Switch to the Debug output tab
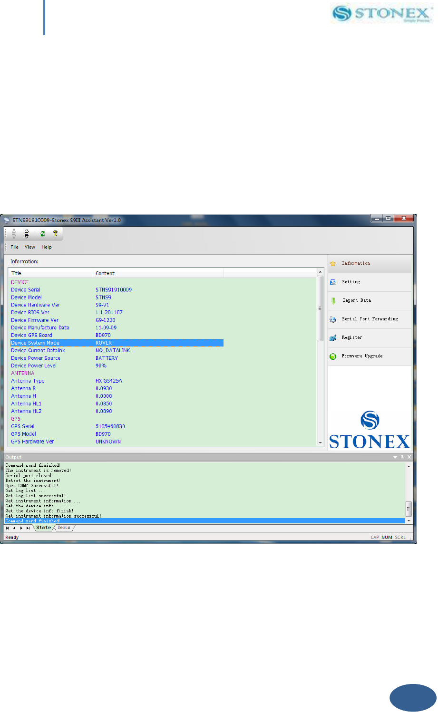 click(x=64, y=528)
